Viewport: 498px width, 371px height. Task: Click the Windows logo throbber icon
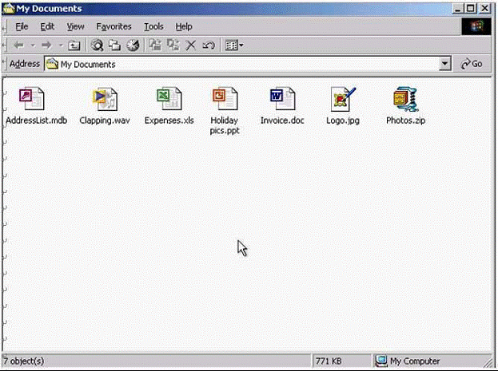[476, 26]
